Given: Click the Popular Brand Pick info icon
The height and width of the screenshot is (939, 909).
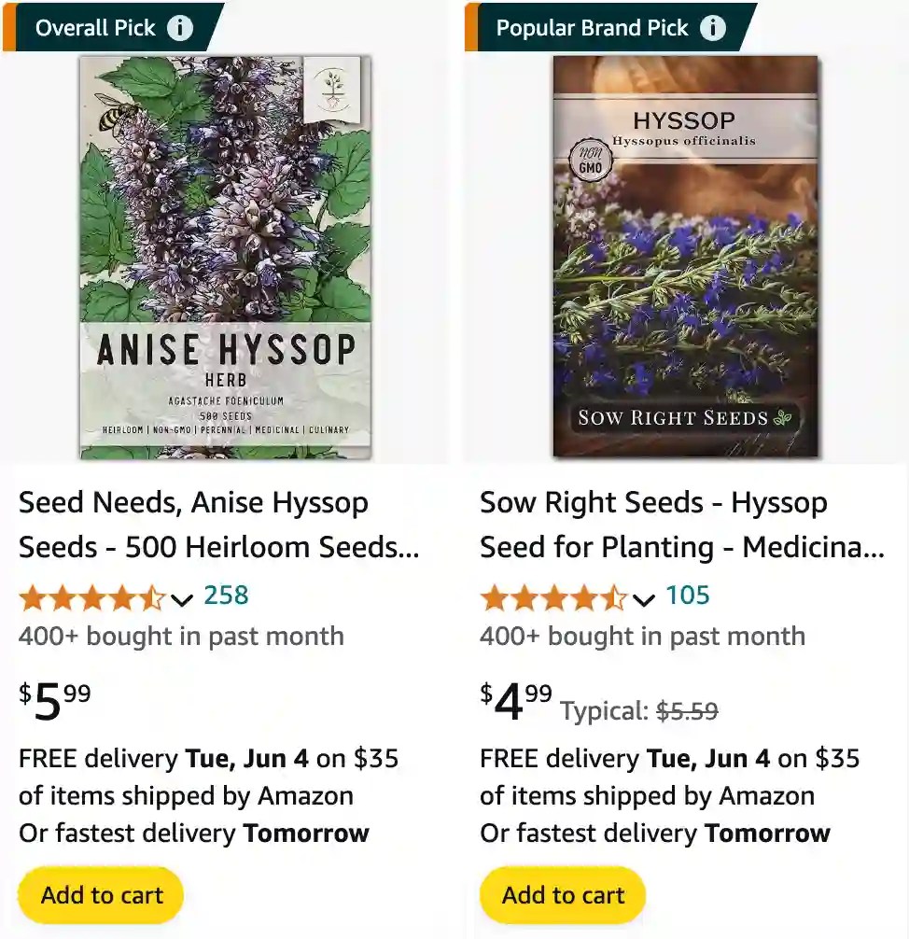Looking at the screenshot, I should (713, 27).
